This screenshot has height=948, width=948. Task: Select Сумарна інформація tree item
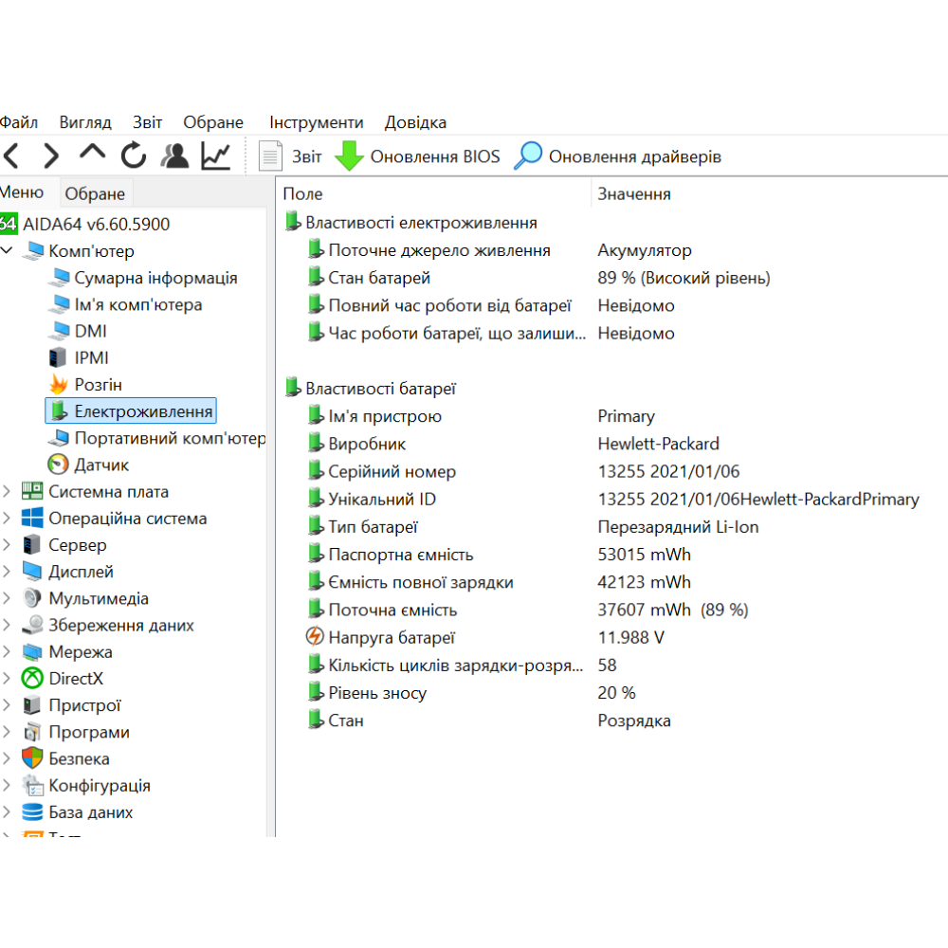[155, 278]
